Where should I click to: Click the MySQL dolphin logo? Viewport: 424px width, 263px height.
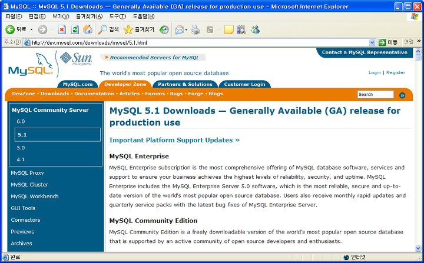(31, 64)
